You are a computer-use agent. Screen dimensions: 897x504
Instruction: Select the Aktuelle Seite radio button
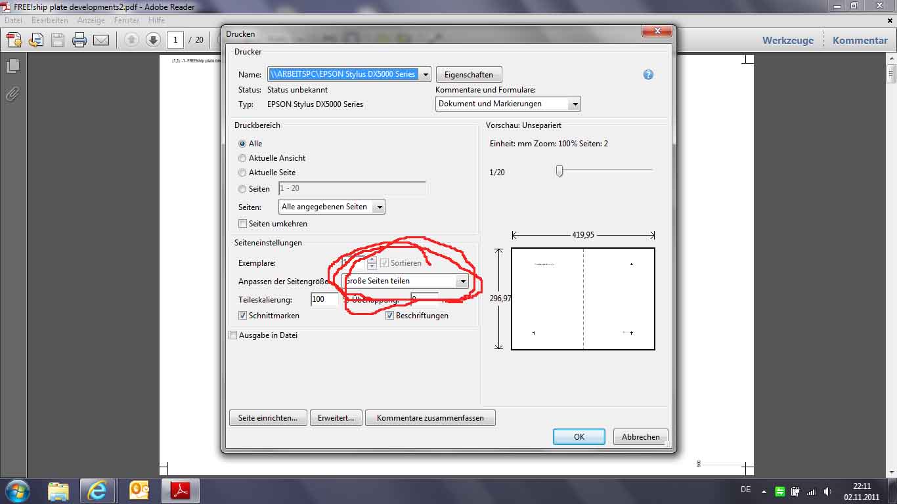[x=242, y=173]
